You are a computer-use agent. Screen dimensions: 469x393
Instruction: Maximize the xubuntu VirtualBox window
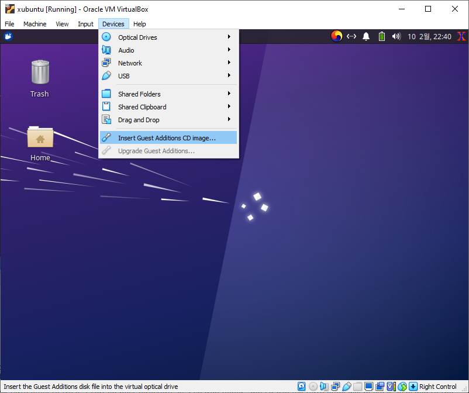pyautogui.click(x=428, y=9)
